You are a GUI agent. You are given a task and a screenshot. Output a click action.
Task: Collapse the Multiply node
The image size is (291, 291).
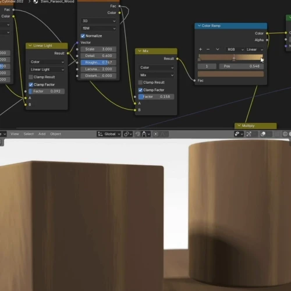[239, 126]
